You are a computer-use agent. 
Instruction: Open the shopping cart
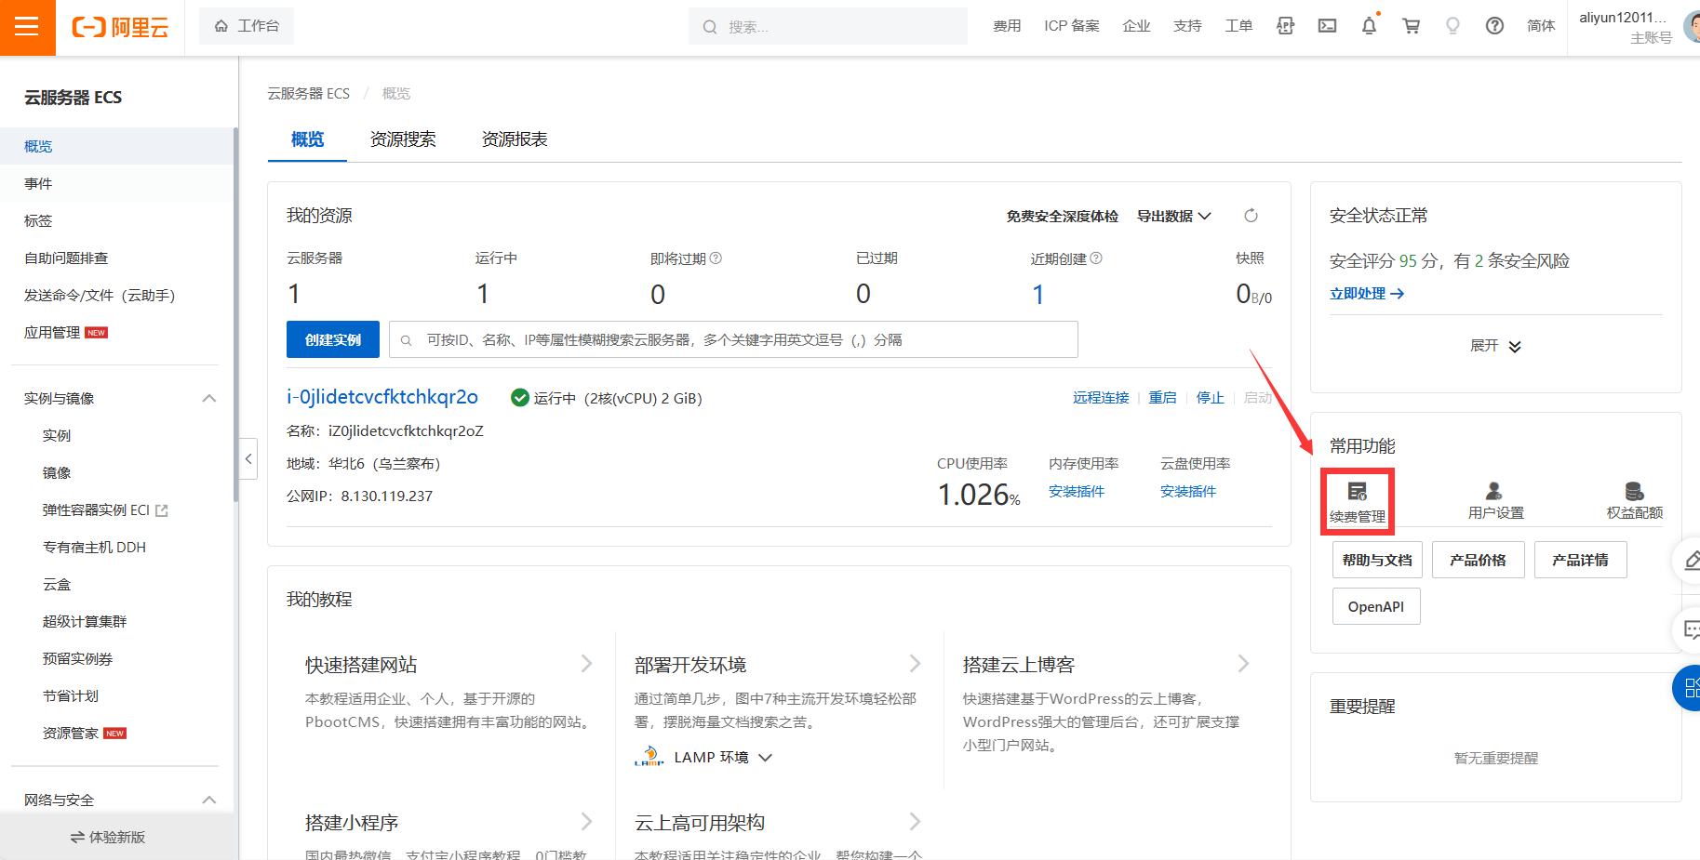(1411, 26)
